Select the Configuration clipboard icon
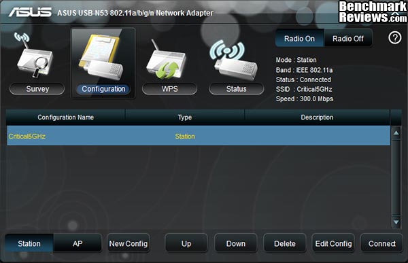 point(101,58)
